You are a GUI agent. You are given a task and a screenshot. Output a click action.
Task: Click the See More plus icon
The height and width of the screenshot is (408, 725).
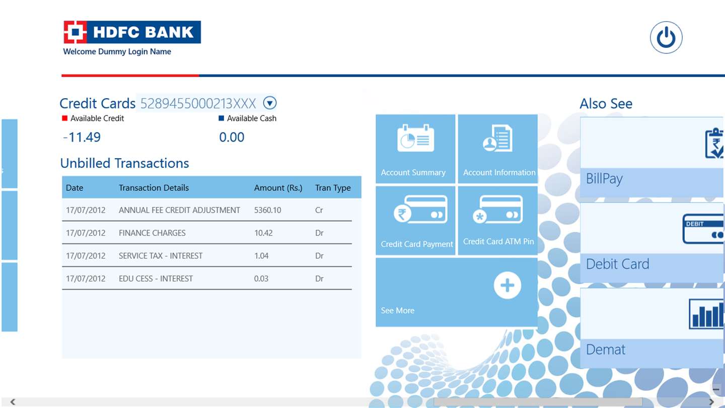pyautogui.click(x=507, y=286)
